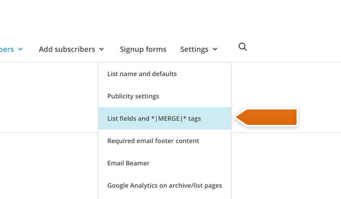The width and height of the screenshot is (341, 199).
Task: Click the orange arrow pointer callout
Action: coord(267,118)
